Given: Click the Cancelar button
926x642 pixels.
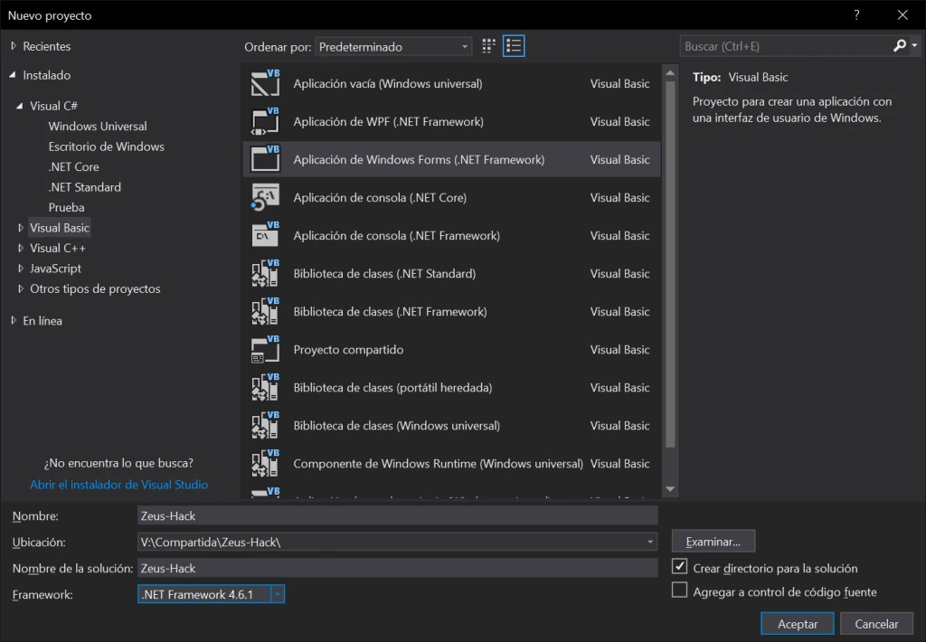Looking at the screenshot, I should point(876,624).
